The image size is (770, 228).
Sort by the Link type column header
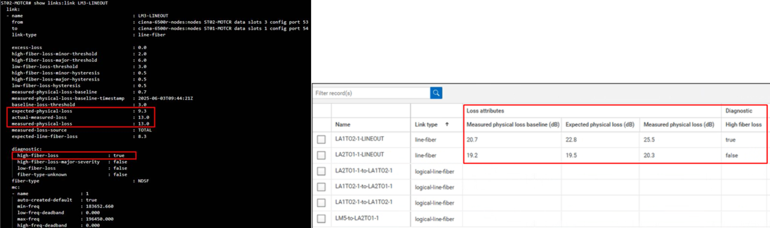pyautogui.click(x=426, y=124)
